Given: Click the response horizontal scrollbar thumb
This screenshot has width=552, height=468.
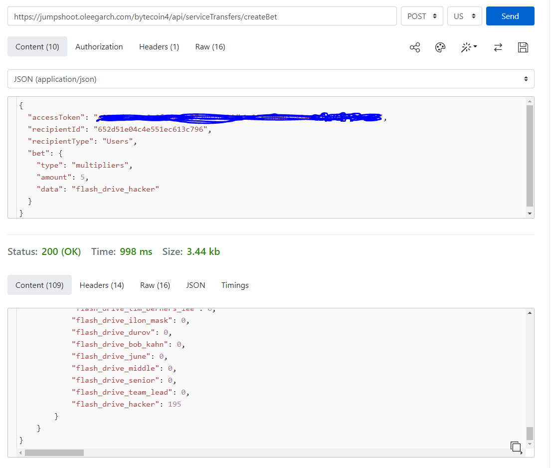Looking at the screenshot, I should pos(54,453).
